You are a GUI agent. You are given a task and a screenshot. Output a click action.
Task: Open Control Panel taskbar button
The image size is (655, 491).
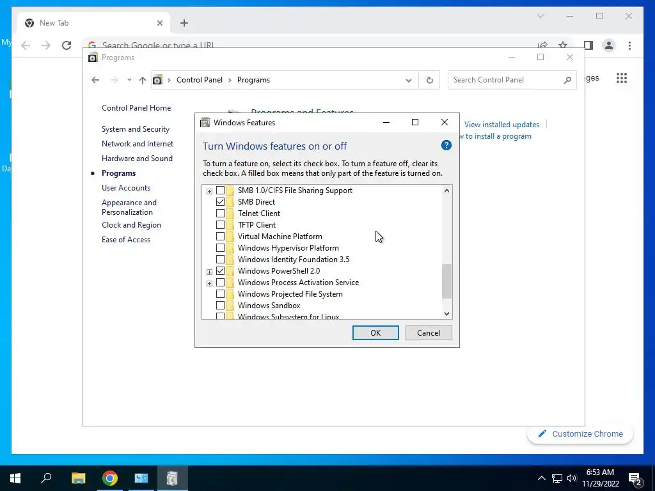(141, 478)
